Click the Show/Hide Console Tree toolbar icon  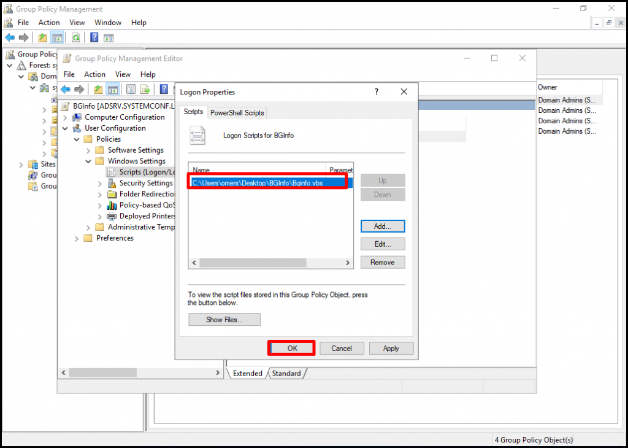point(57,37)
